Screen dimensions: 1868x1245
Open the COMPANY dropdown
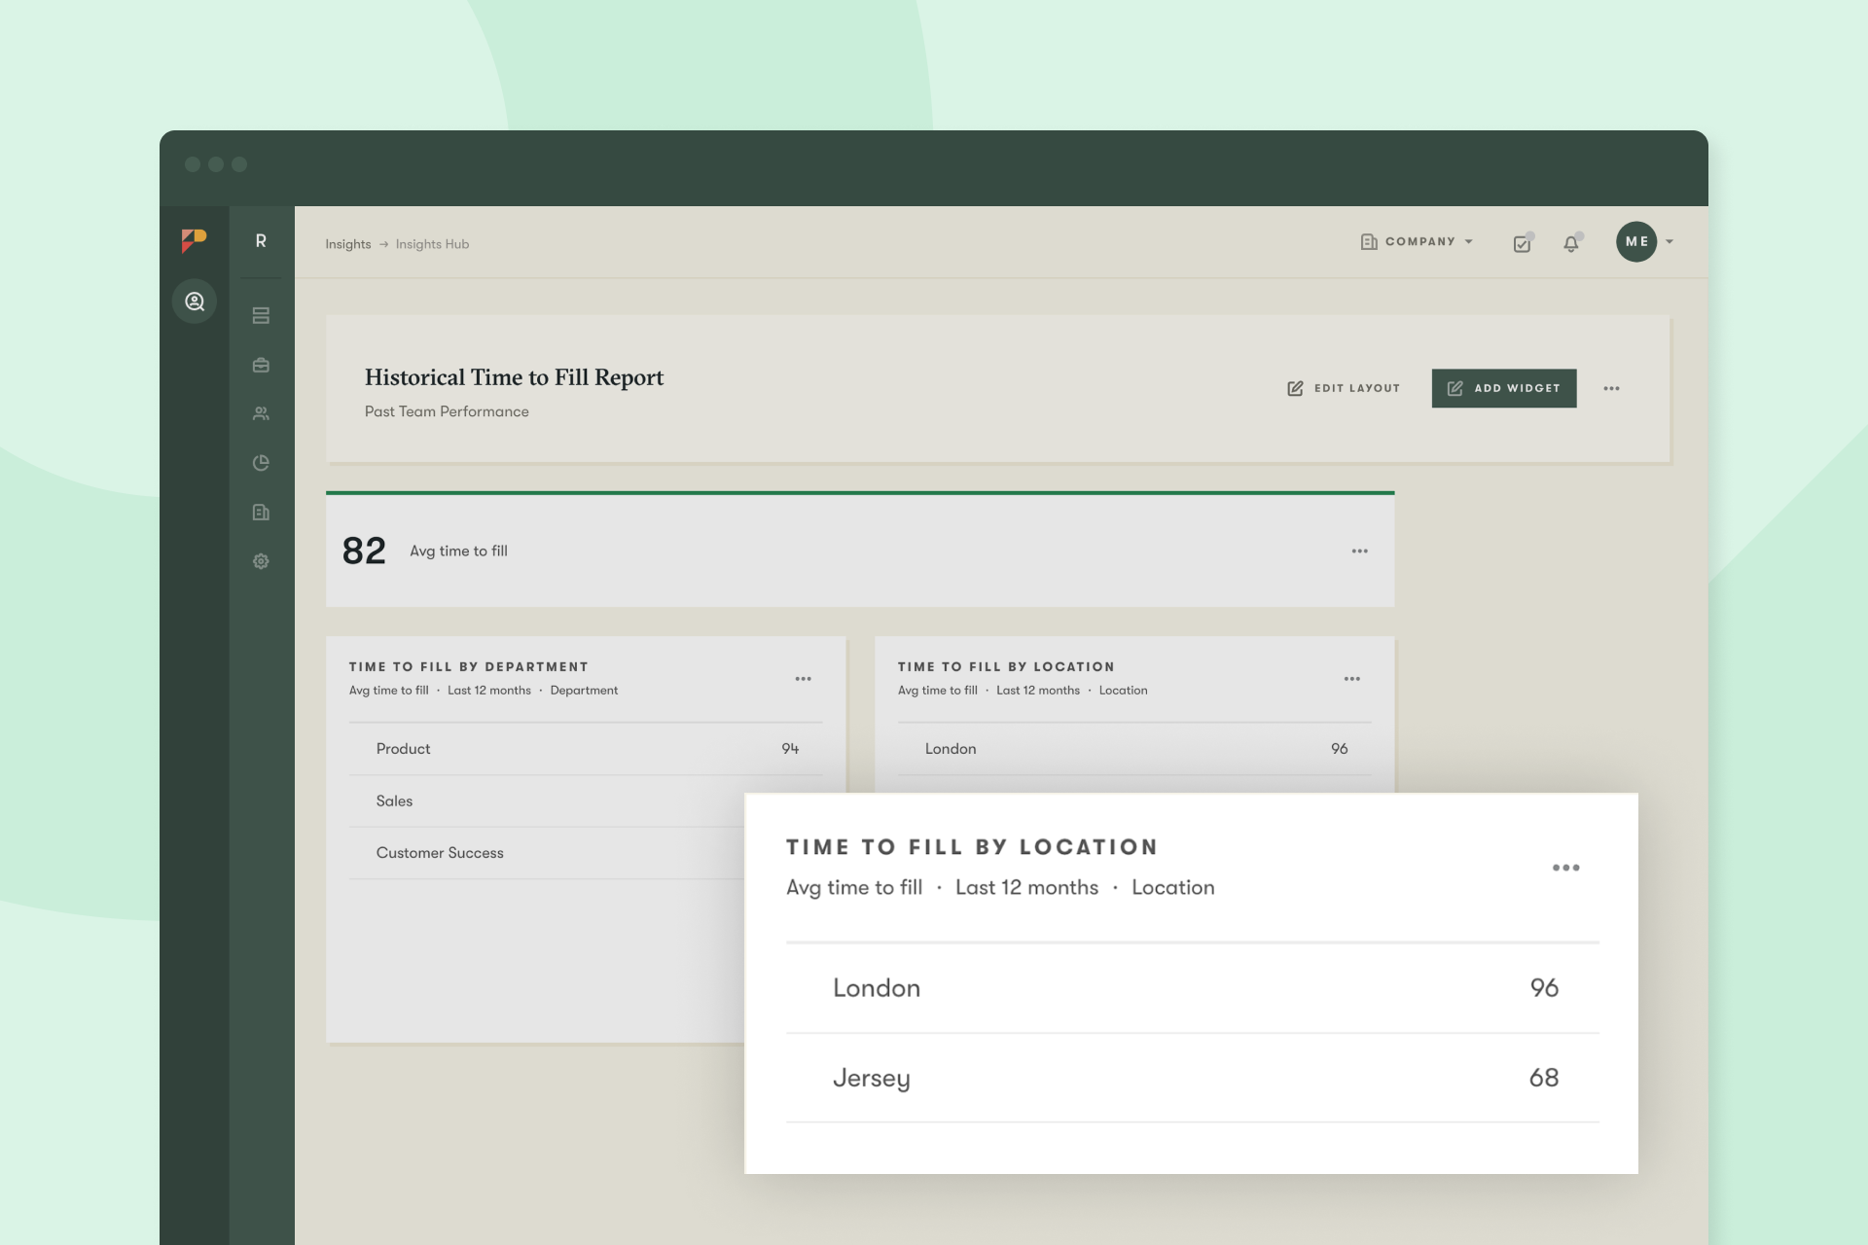point(1416,241)
